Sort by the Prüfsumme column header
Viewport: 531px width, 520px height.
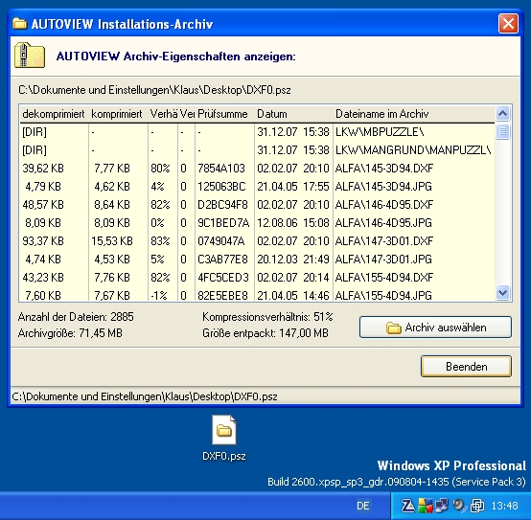224,114
